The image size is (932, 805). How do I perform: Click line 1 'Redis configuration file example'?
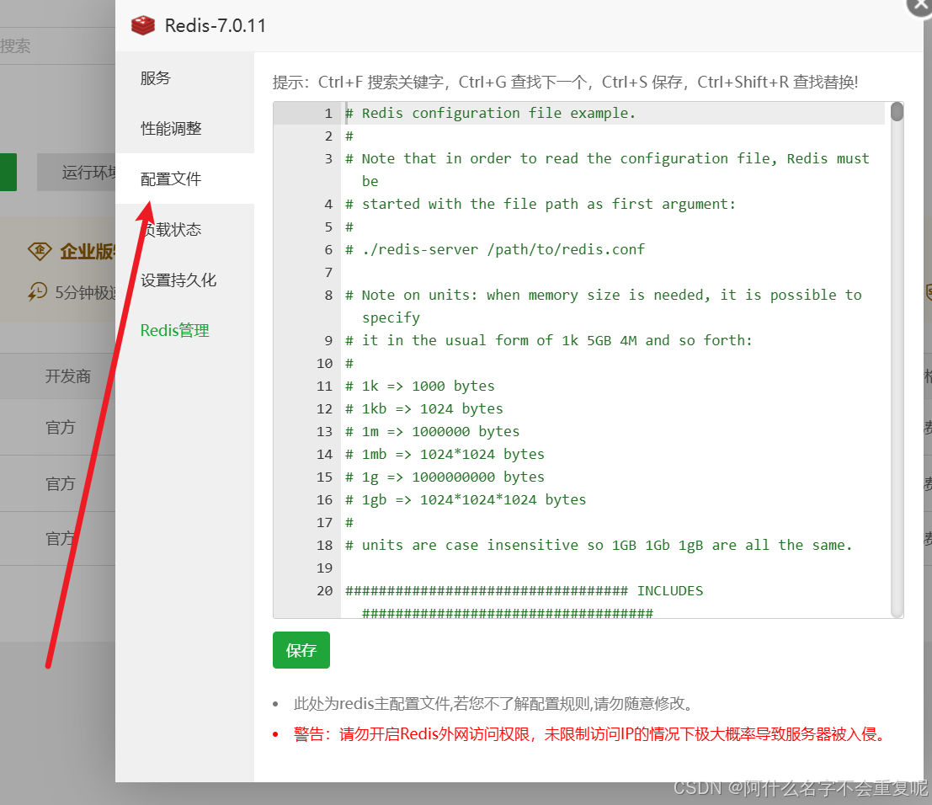[x=490, y=113]
